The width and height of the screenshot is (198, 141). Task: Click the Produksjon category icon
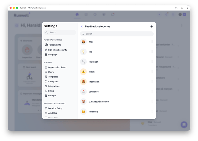(x=83, y=82)
